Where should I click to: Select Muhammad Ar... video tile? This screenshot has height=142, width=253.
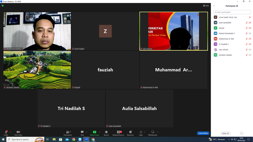(x=174, y=70)
